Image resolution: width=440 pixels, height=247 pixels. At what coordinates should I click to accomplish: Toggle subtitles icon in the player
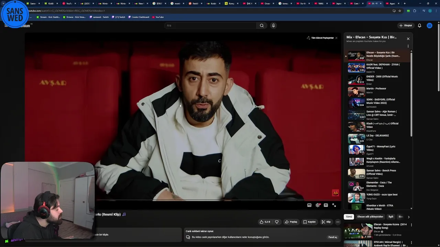[x=309, y=205]
